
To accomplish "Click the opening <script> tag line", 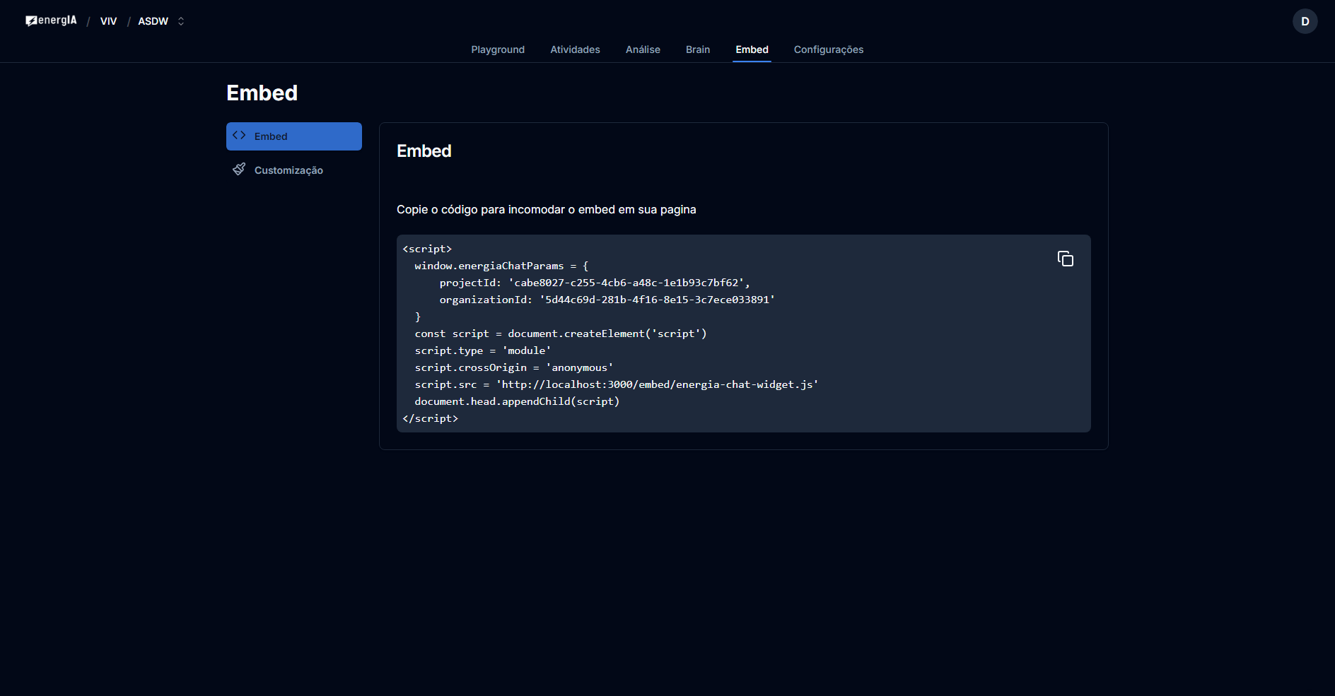I will [427, 249].
